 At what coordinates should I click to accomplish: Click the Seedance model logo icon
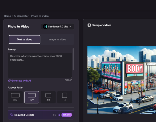pyautogui.click(x=45, y=27)
